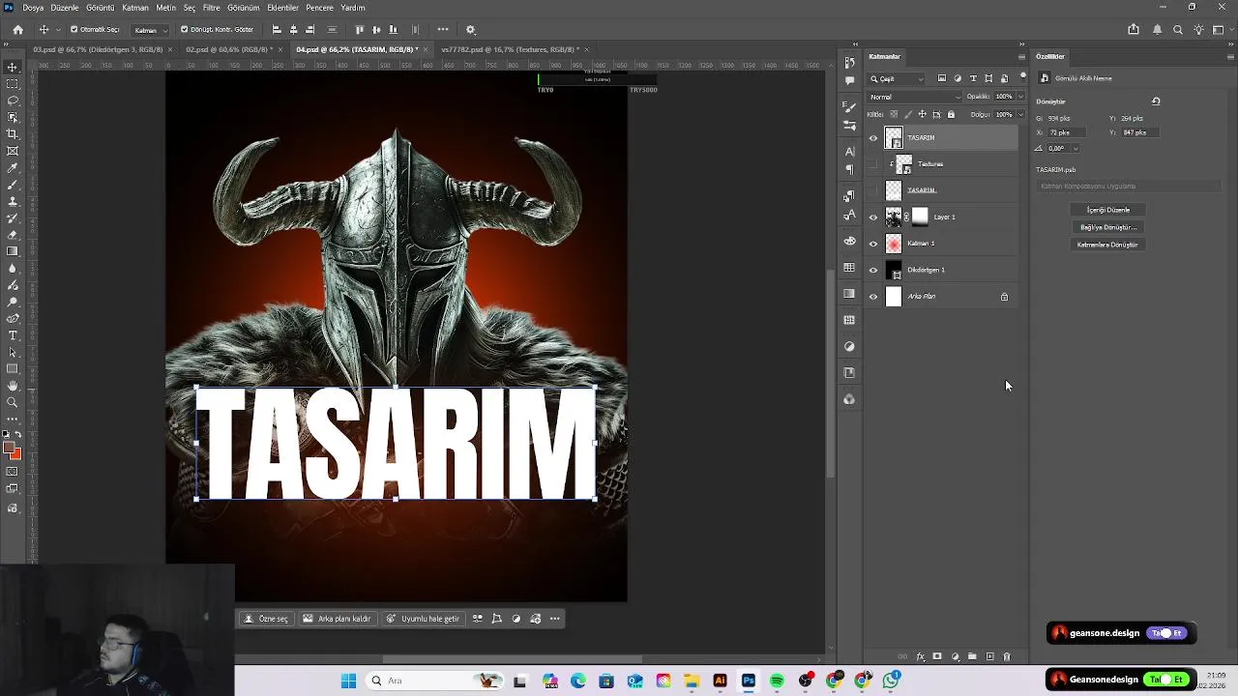Select the Horizontal Type tool
Image resolution: width=1238 pixels, height=696 pixels.
(13, 335)
